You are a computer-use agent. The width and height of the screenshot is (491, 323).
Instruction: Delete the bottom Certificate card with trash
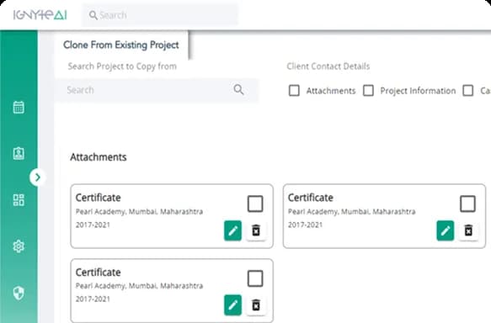tap(256, 304)
